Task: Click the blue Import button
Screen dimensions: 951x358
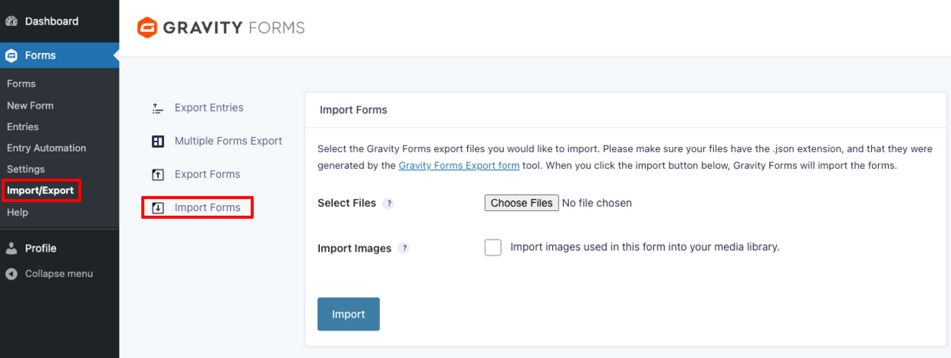Action: 348,314
